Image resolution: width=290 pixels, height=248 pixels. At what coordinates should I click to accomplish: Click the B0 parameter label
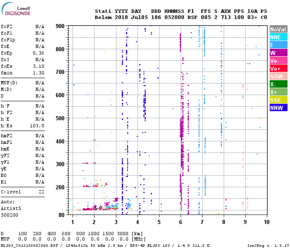pos(4,176)
